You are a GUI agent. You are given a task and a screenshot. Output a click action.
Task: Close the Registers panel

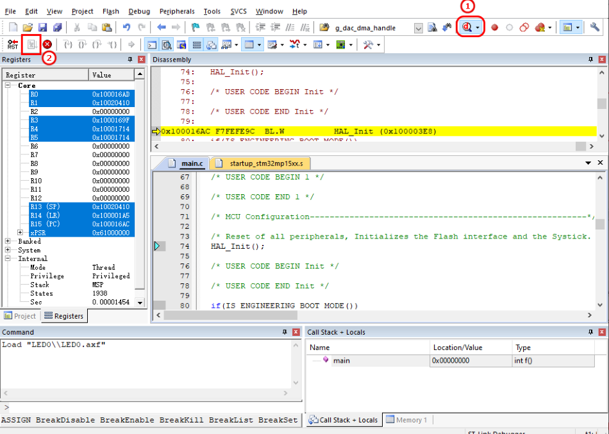click(142, 60)
